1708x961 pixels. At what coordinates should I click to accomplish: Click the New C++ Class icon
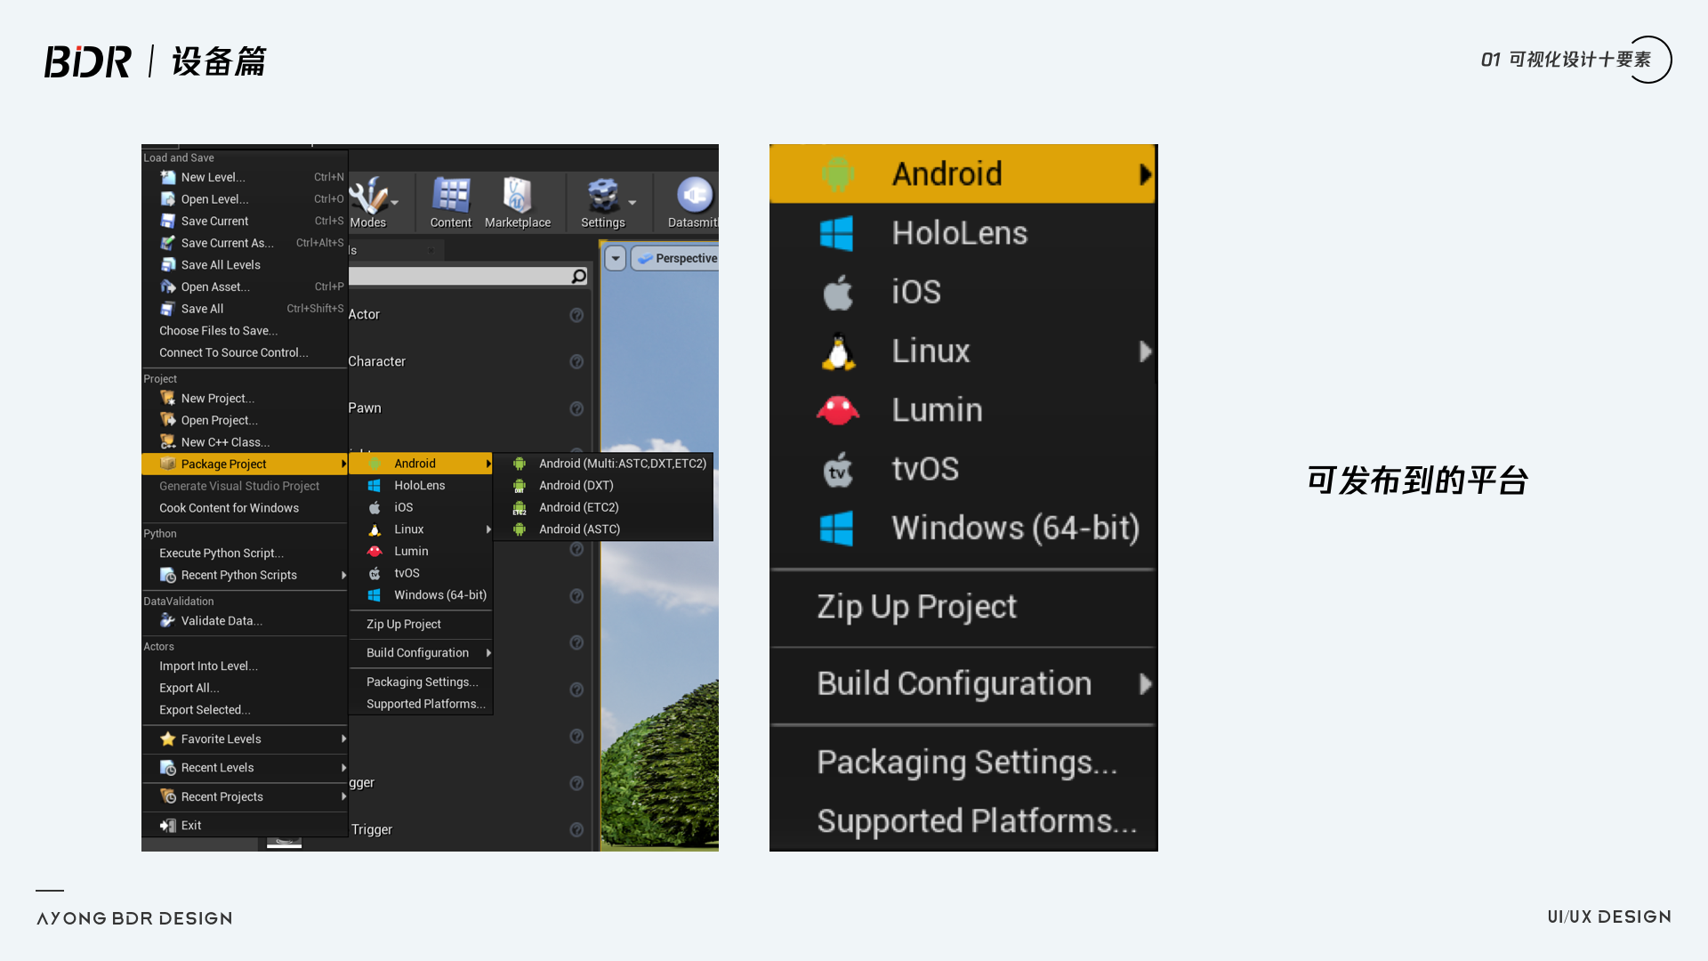click(x=167, y=442)
